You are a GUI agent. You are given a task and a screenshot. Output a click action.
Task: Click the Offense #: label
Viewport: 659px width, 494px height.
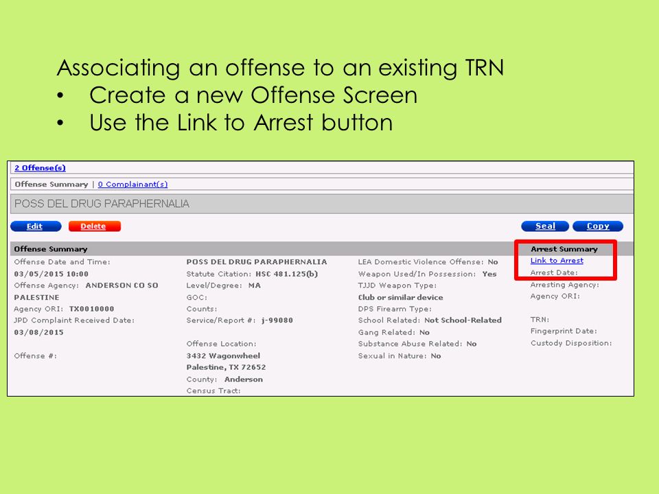[35, 356]
